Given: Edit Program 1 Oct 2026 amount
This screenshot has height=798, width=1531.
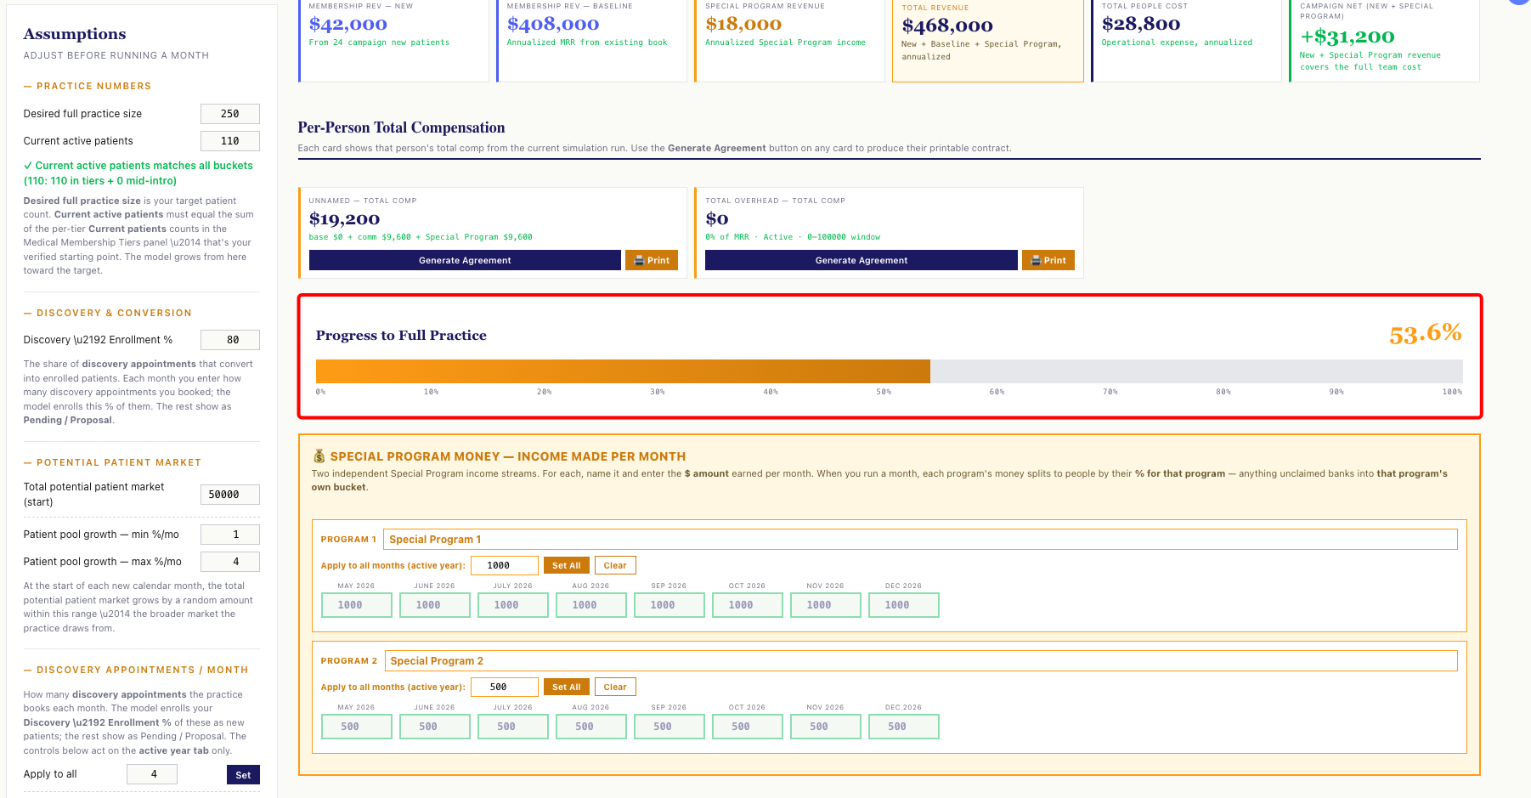Looking at the screenshot, I should 748,605.
